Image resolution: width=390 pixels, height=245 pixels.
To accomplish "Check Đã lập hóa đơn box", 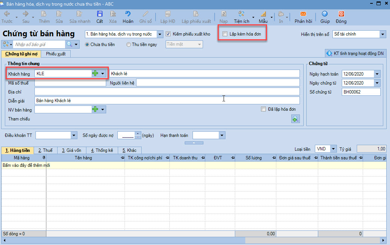I will (263, 109).
